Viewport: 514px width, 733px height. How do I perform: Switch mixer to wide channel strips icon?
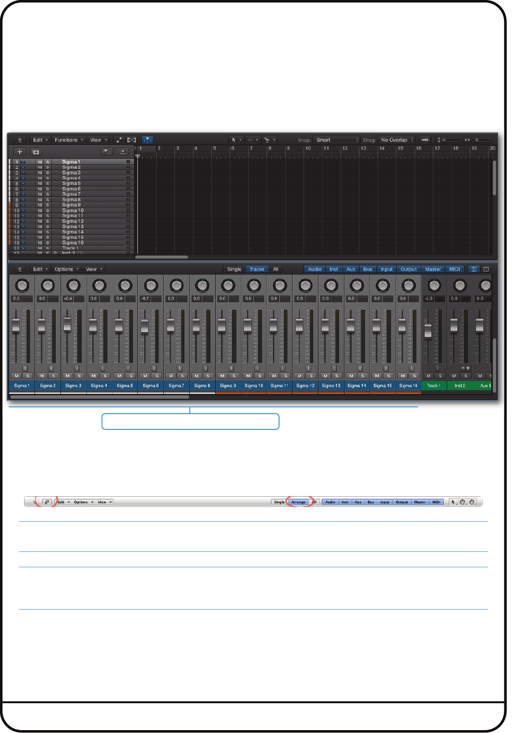click(x=486, y=269)
